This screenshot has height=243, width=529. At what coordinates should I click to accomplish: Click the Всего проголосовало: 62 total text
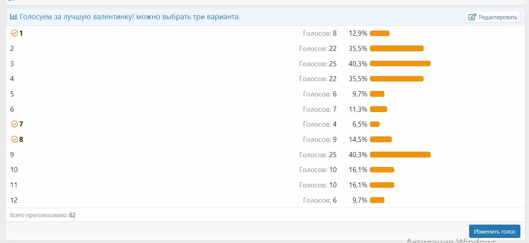click(x=43, y=215)
